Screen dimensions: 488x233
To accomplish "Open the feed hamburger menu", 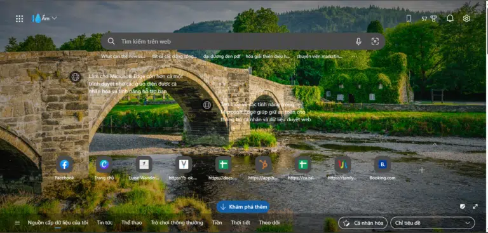I will (17, 223).
